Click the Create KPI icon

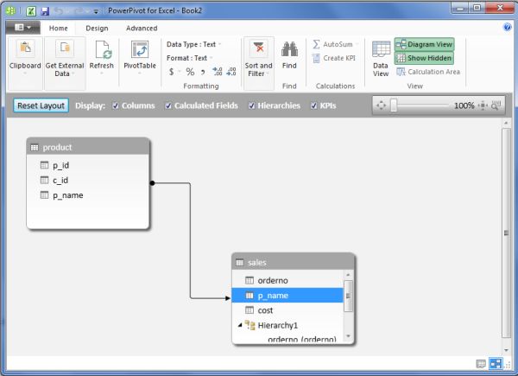click(316, 58)
